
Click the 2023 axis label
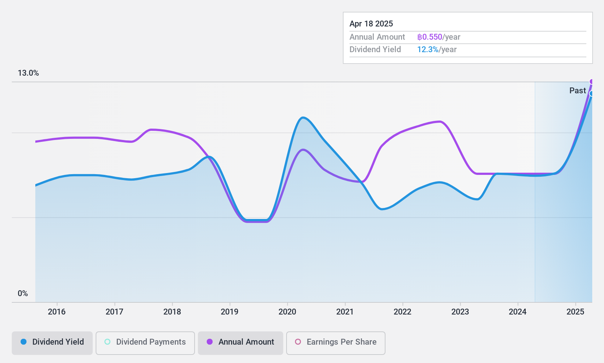[460, 312]
